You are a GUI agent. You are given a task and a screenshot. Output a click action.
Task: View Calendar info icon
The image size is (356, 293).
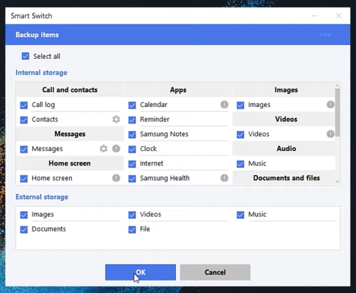point(224,105)
